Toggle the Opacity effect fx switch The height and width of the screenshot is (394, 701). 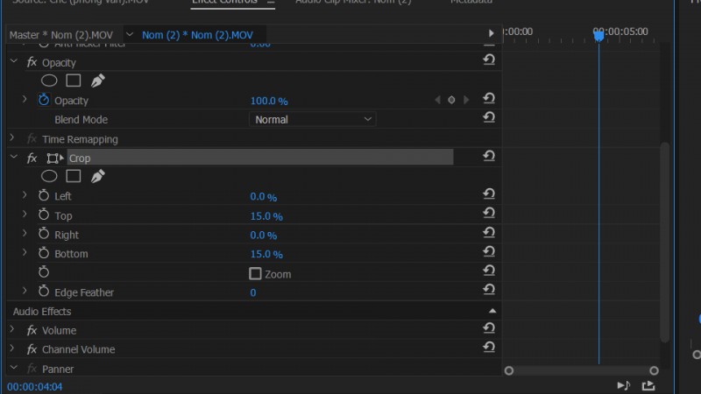click(32, 62)
